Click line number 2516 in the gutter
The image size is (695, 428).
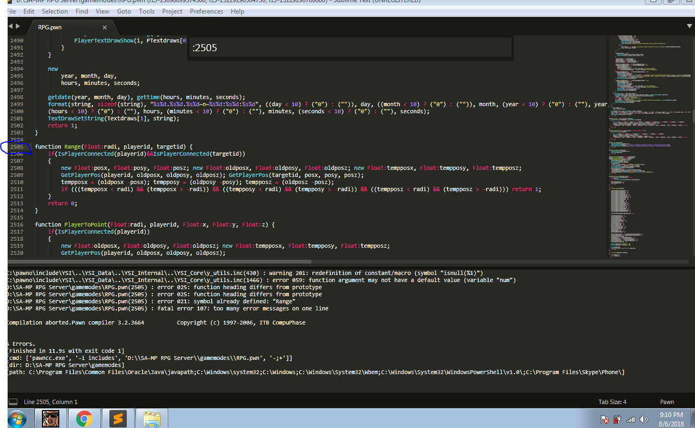(17, 224)
